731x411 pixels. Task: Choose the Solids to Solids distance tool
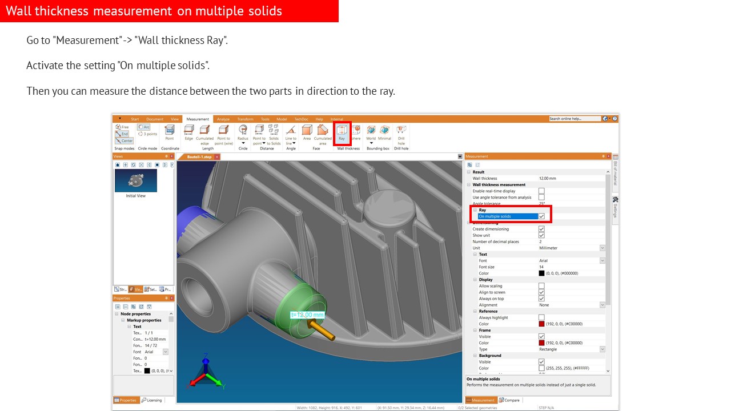click(274, 135)
